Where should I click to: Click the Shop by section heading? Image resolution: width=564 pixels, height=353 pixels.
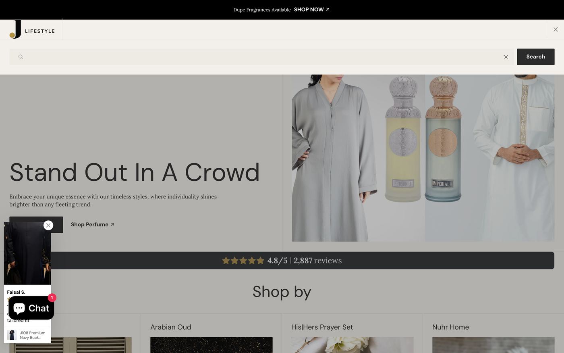[x=282, y=292]
